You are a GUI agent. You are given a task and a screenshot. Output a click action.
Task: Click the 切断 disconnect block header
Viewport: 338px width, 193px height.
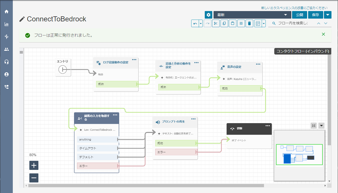click(249, 129)
